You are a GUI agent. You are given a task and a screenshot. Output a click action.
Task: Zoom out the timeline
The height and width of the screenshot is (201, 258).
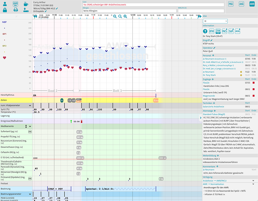[115, 16]
